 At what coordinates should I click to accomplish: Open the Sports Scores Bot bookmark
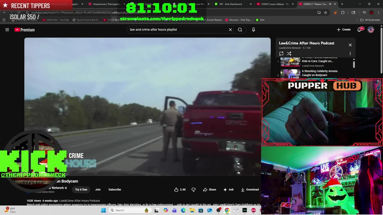86,20
